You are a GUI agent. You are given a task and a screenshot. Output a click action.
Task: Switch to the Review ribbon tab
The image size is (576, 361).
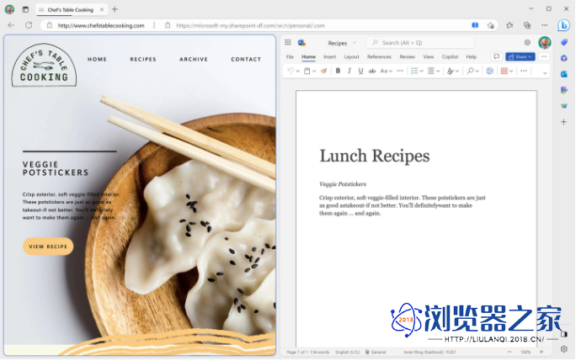(x=407, y=57)
